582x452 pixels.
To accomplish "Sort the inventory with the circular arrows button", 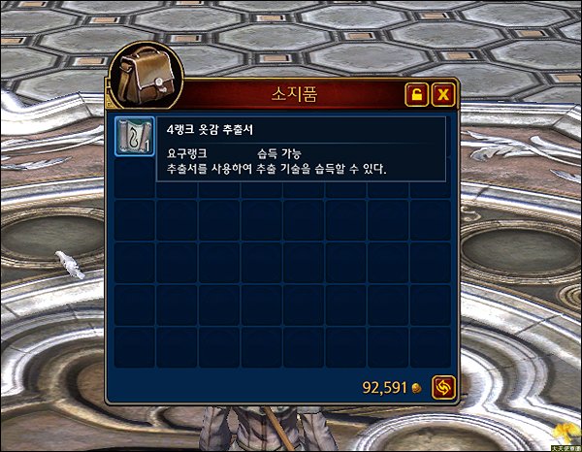I will [x=443, y=387].
